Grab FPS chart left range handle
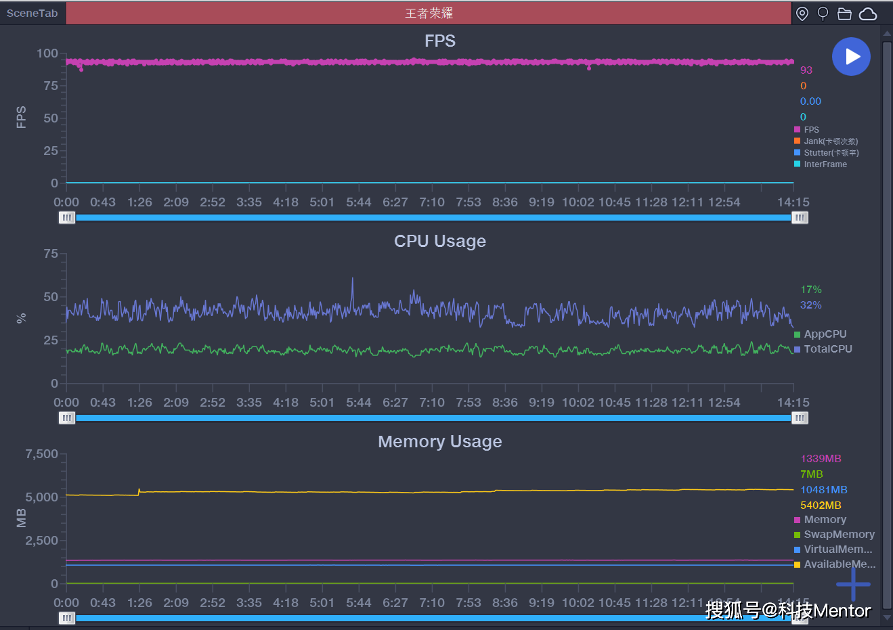 66,217
